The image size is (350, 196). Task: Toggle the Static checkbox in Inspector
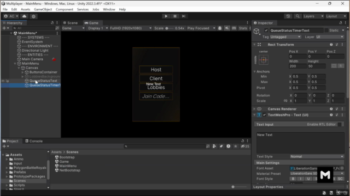point(326,30)
